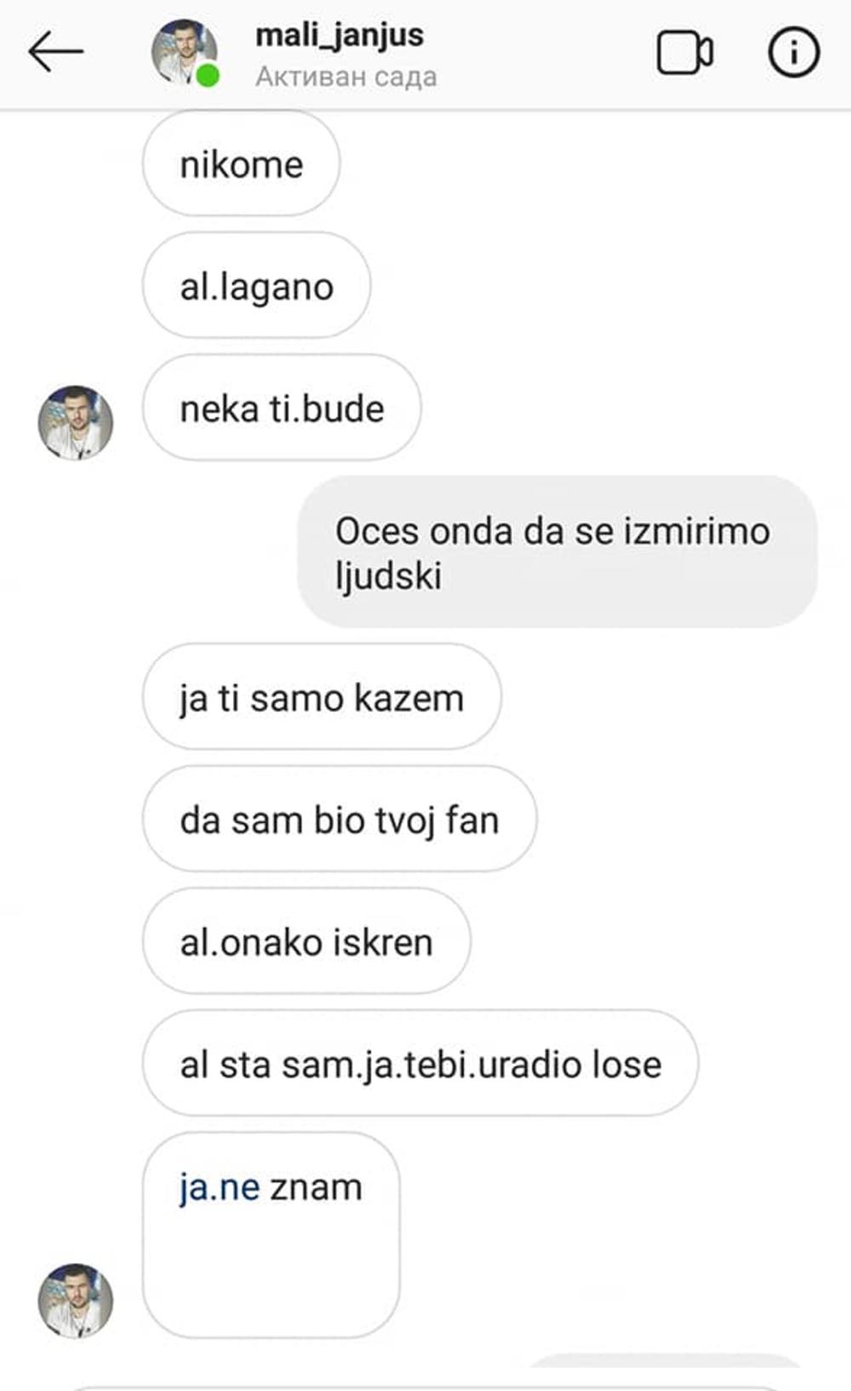
Task: Tap the word "znam" in last message
Action: click(316, 1188)
